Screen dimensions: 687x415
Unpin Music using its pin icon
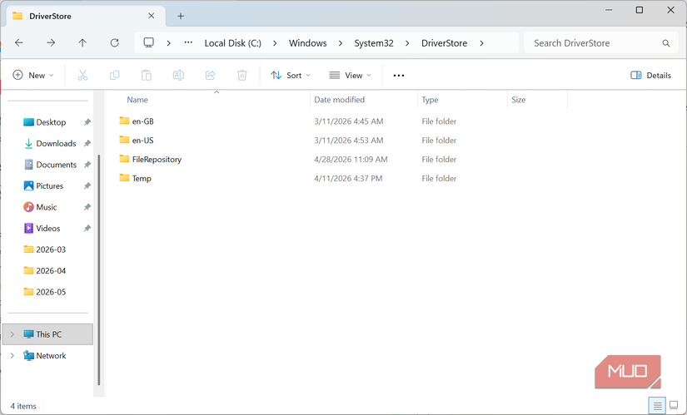click(87, 207)
